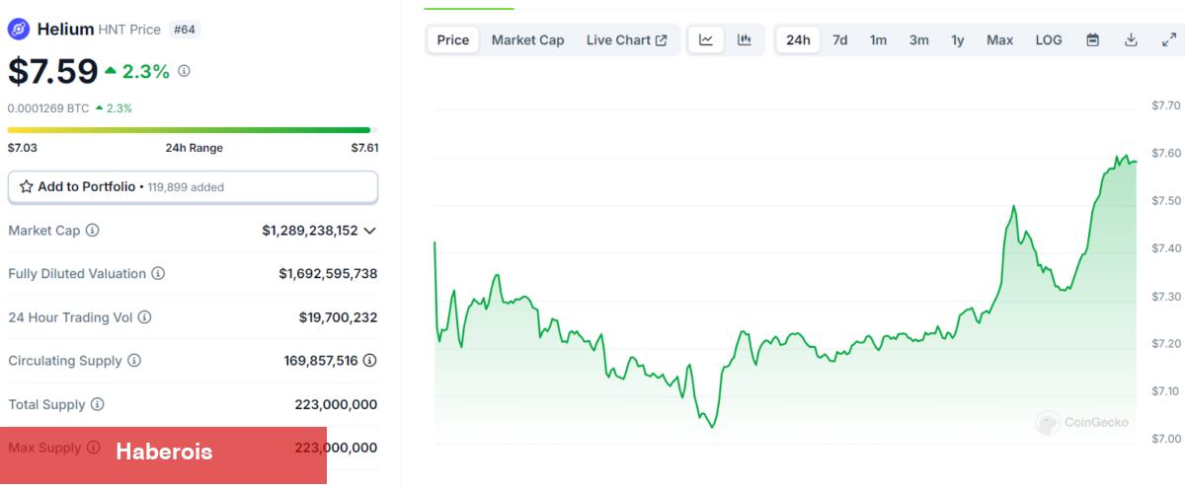This screenshot has width=1185, height=485.
Task: Click the Haberois red banner
Action: coord(163,454)
